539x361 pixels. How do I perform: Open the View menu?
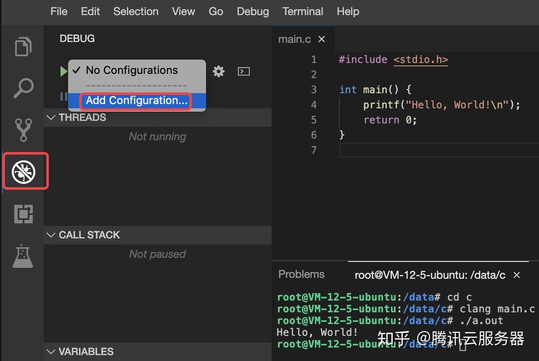183,11
